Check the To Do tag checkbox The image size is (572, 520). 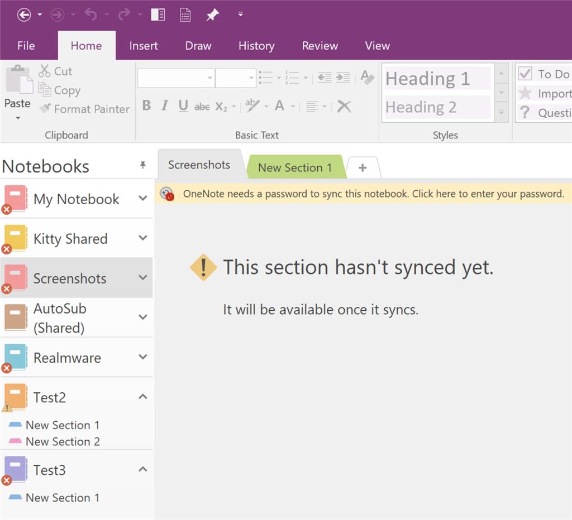[x=525, y=74]
